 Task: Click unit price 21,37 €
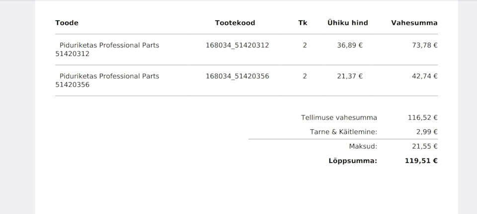click(350, 76)
